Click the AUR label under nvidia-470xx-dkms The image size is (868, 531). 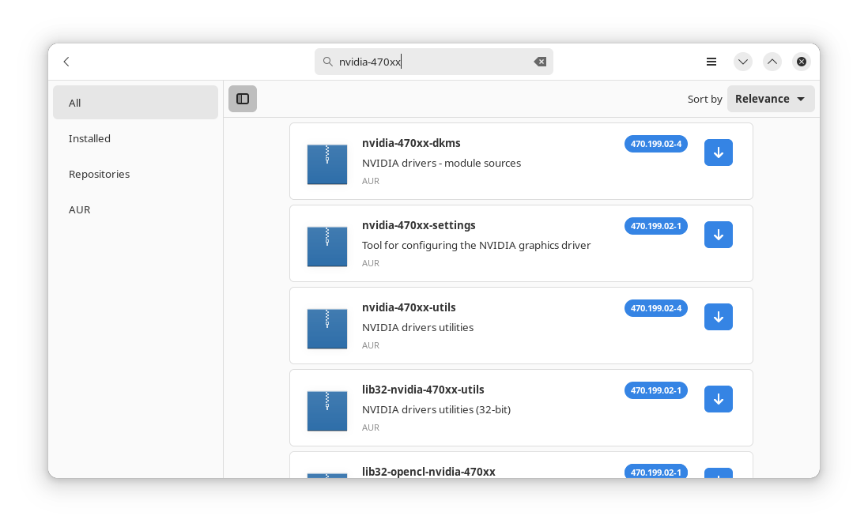(x=370, y=181)
